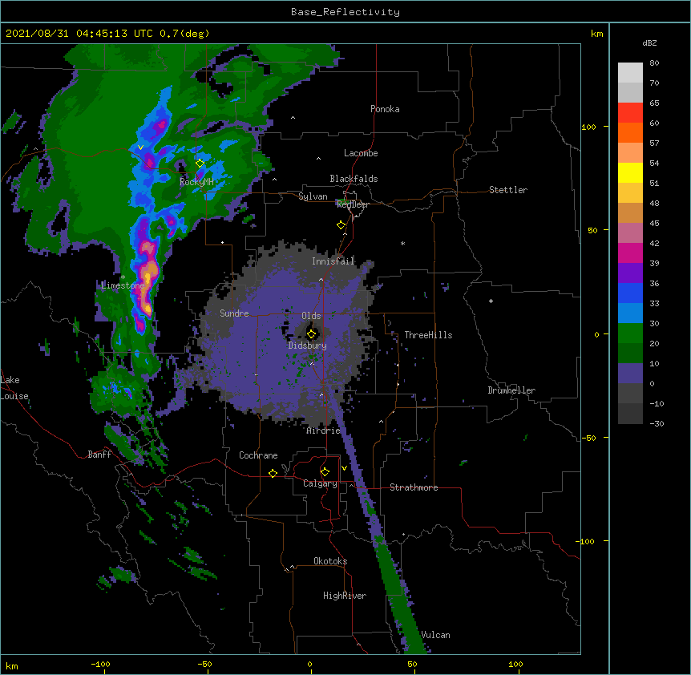Click the 54 dBZ yellow legend swatch
The height and width of the screenshot is (675, 691).
point(630,172)
